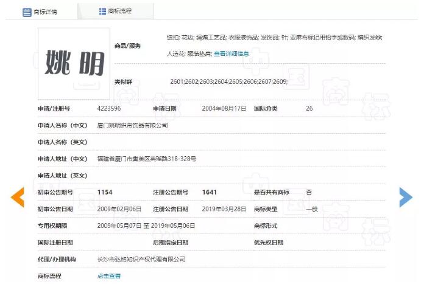The width and height of the screenshot is (424, 290).
Task: Click the applicant address in 福建省厦门市
Action: pyautogui.click(x=147, y=159)
